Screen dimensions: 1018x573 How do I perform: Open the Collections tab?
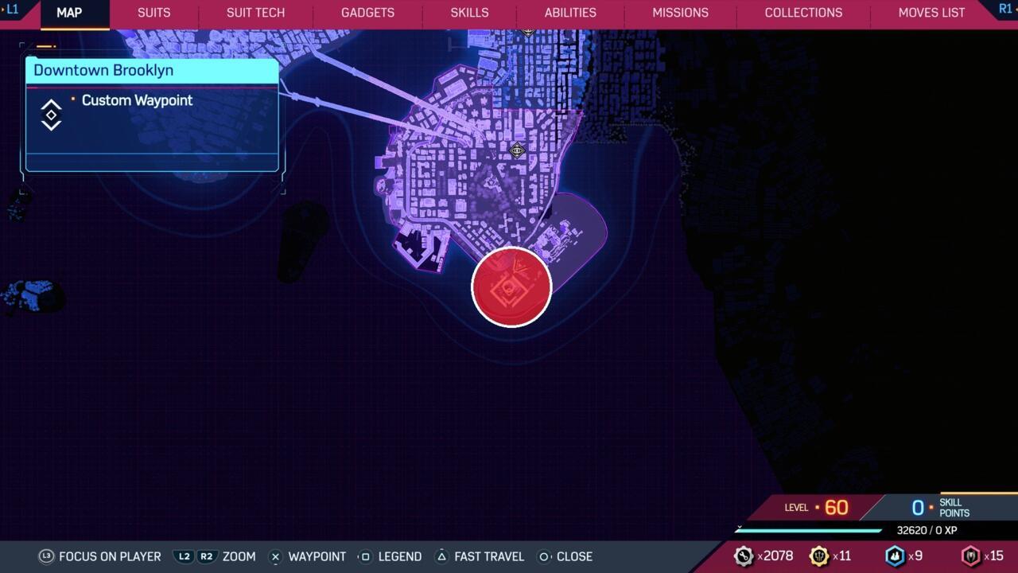(803, 13)
